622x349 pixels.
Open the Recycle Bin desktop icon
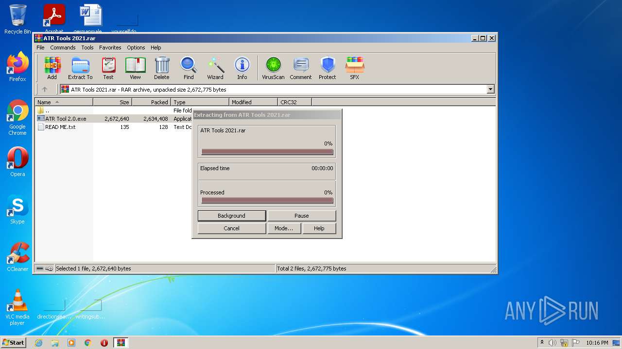(17, 19)
